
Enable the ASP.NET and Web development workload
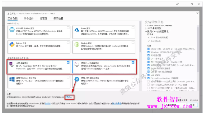[68, 28]
